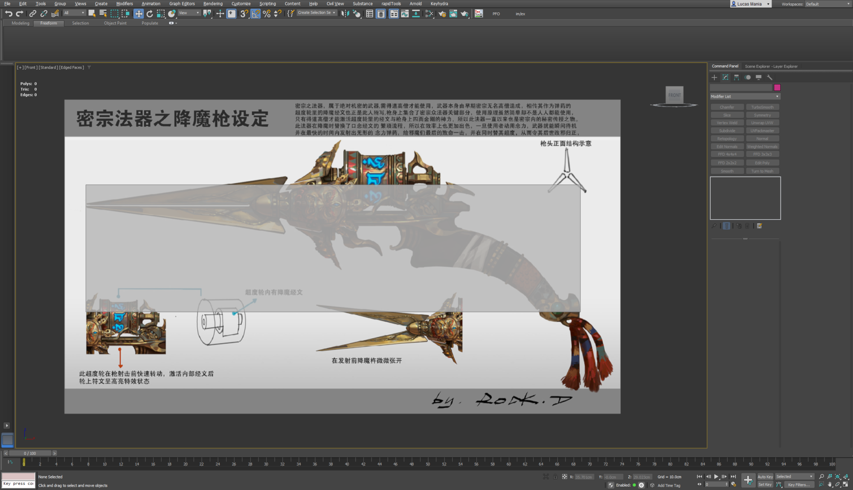Activate the Snaps Toggle icon
The height and width of the screenshot is (490, 853).
pos(244,14)
